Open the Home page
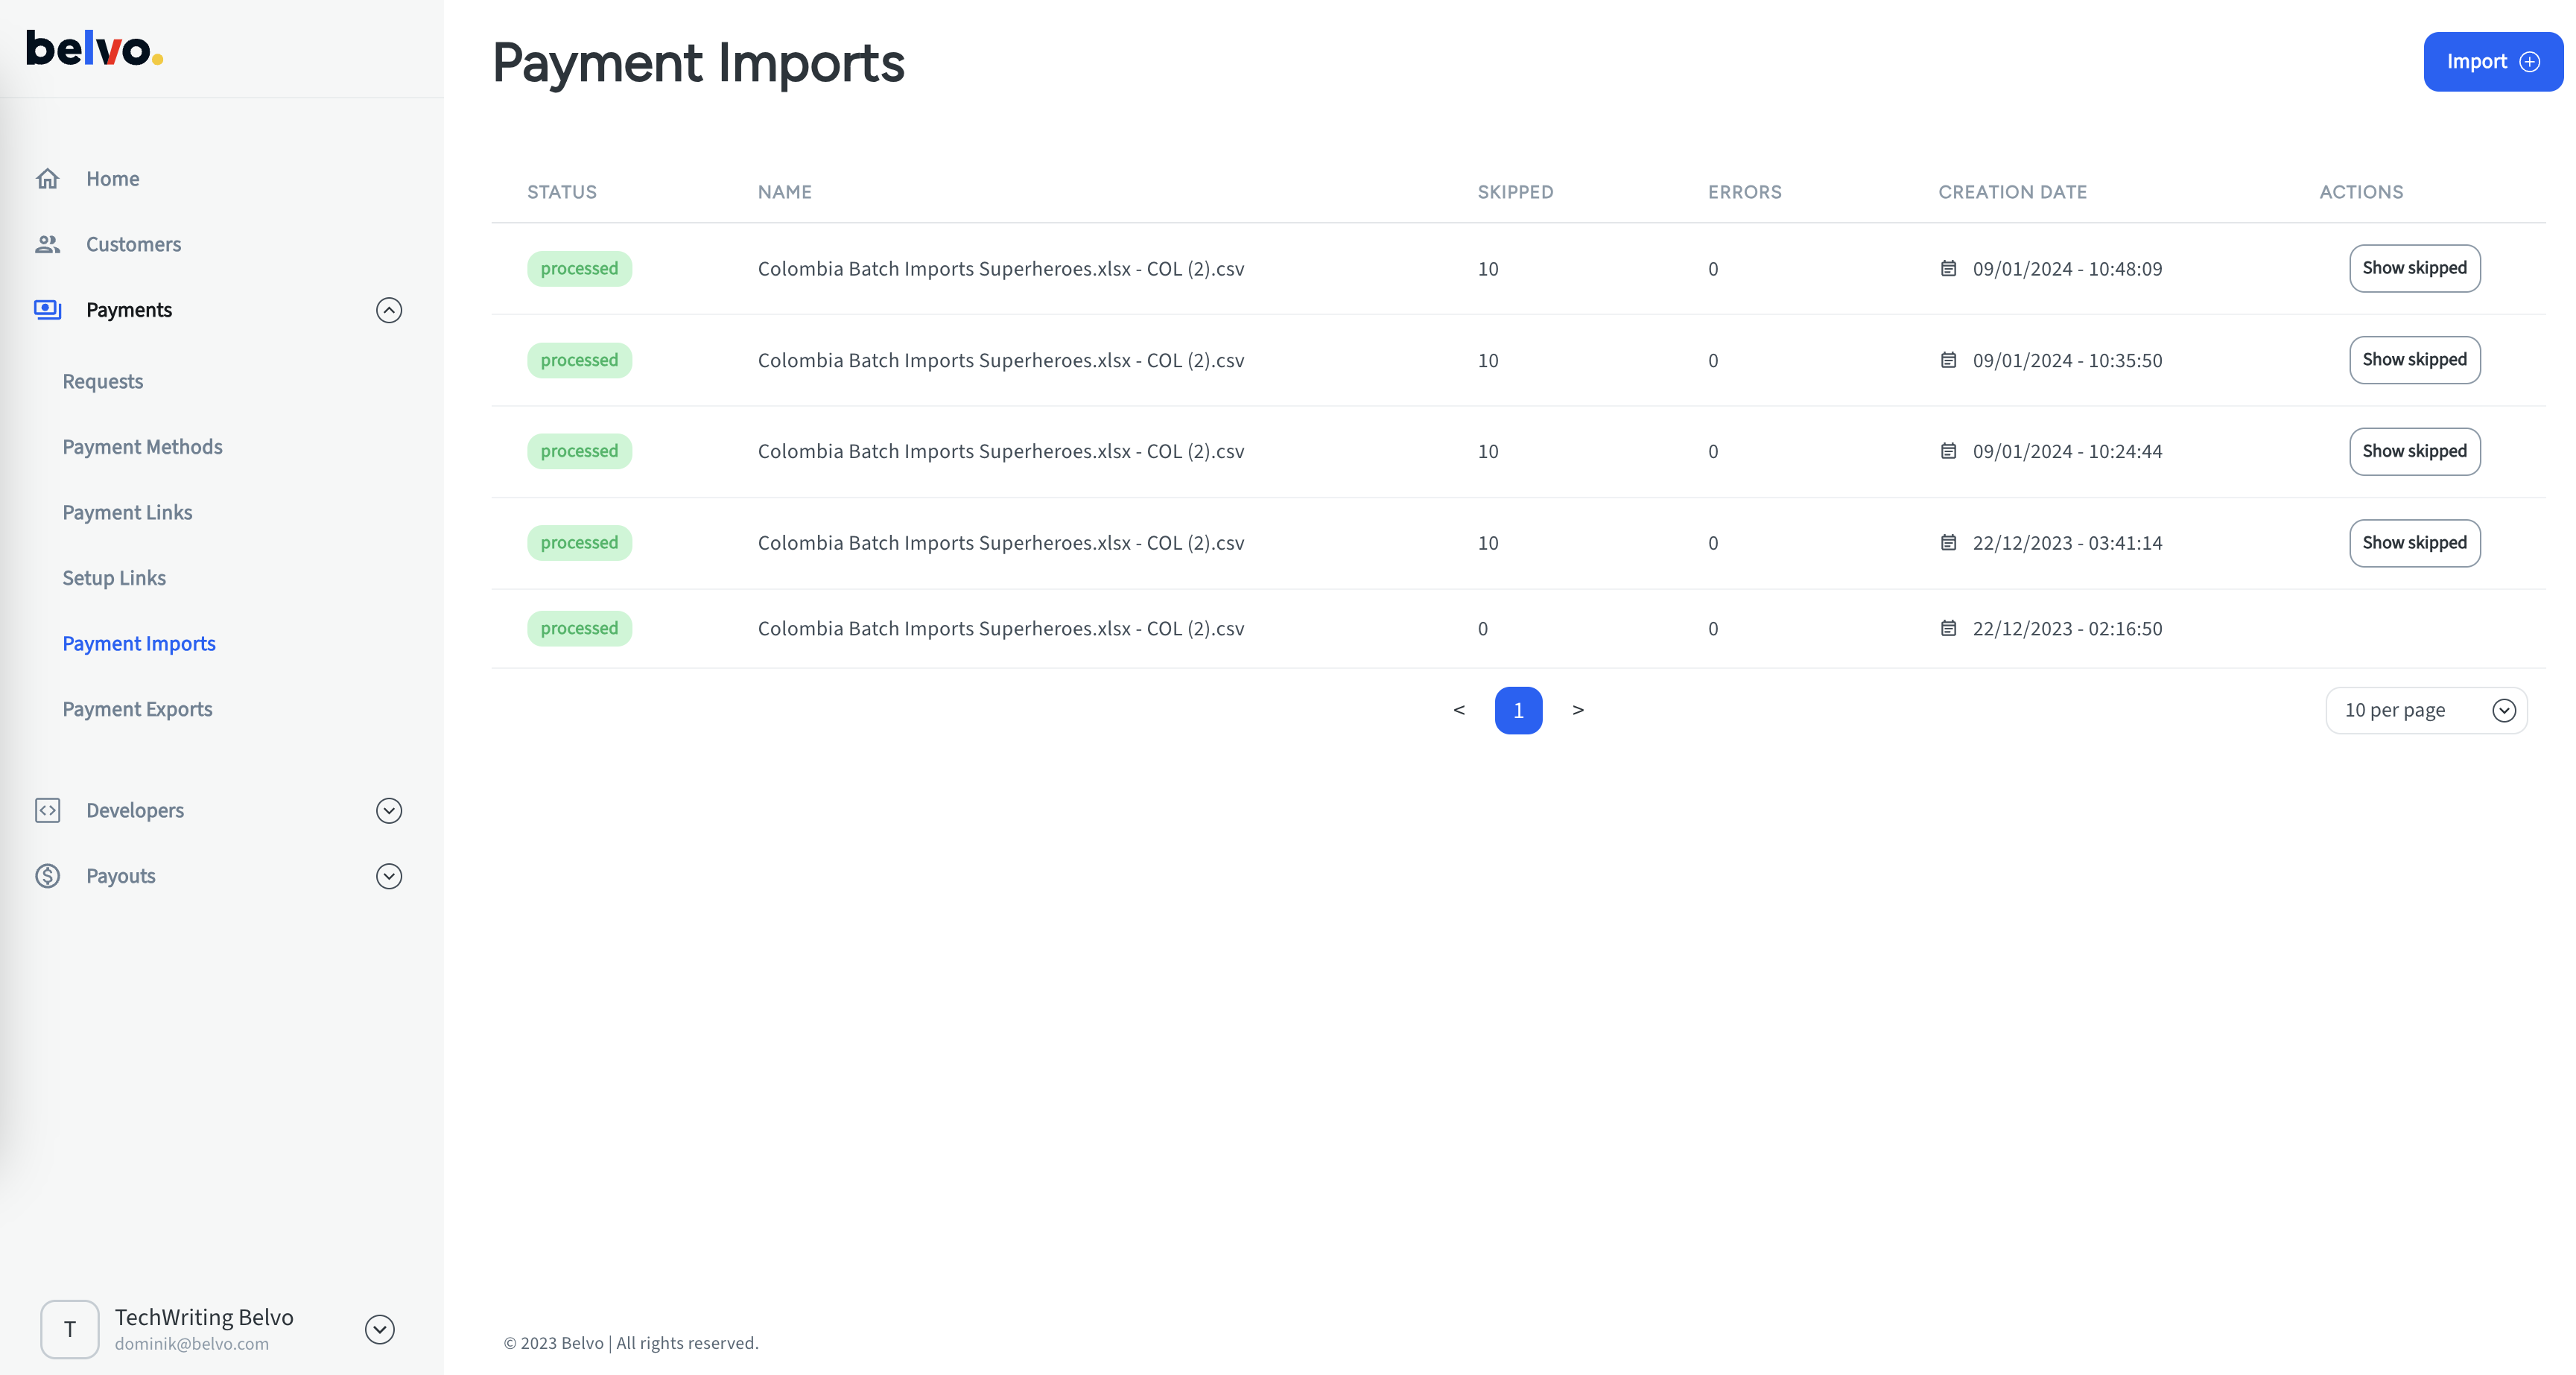Image resolution: width=2576 pixels, height=1375 pixels. tap(112, 179)
